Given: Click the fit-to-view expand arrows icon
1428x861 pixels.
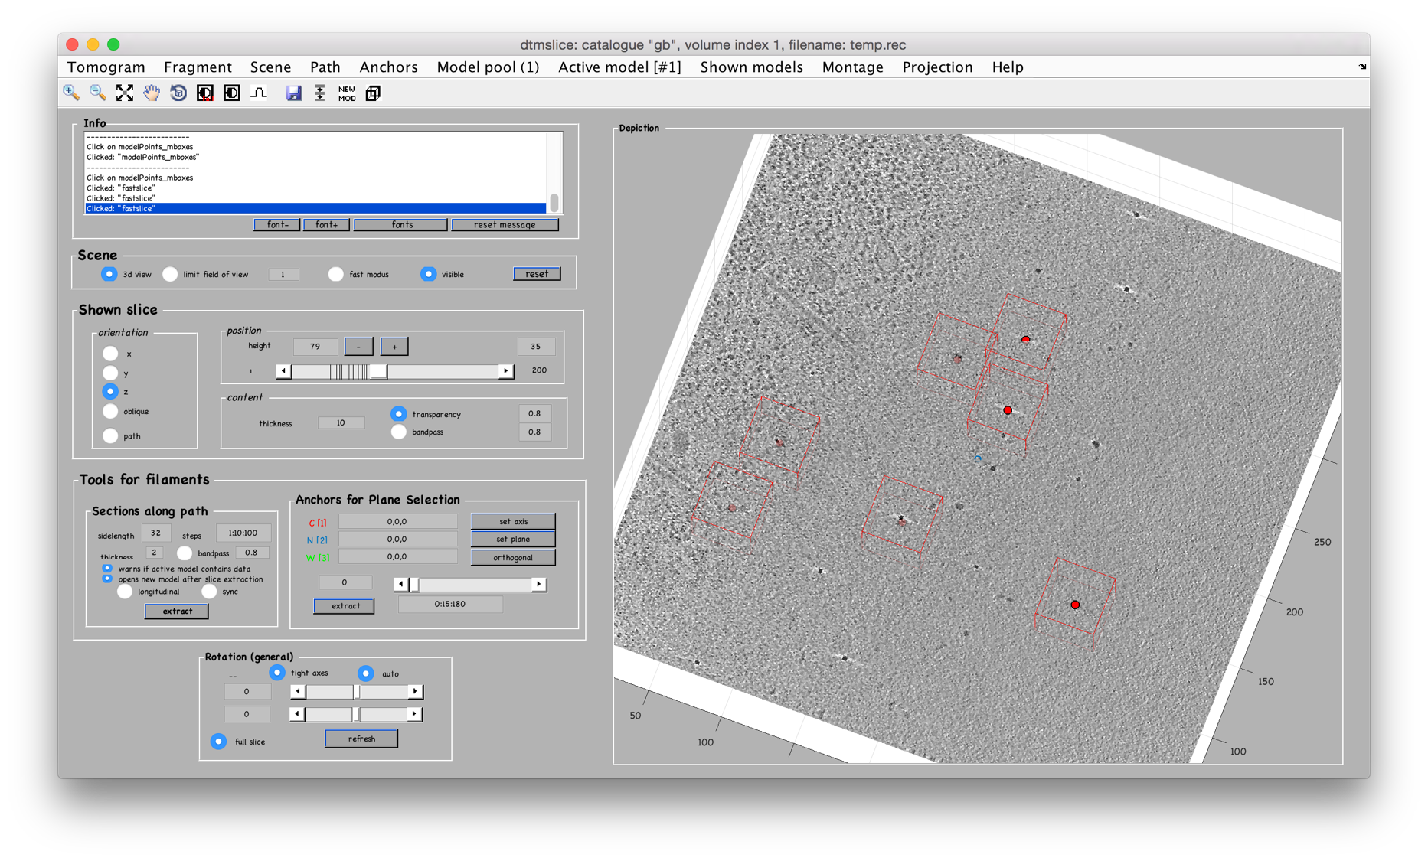Looking at the screenshot, I should click(x=125, y=93).
